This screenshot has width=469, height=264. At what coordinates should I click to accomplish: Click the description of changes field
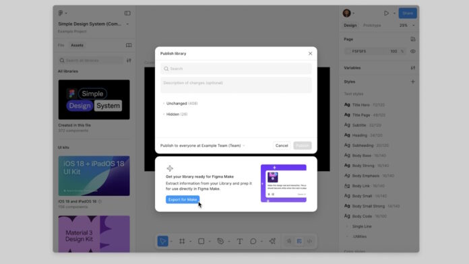point(236,86)
